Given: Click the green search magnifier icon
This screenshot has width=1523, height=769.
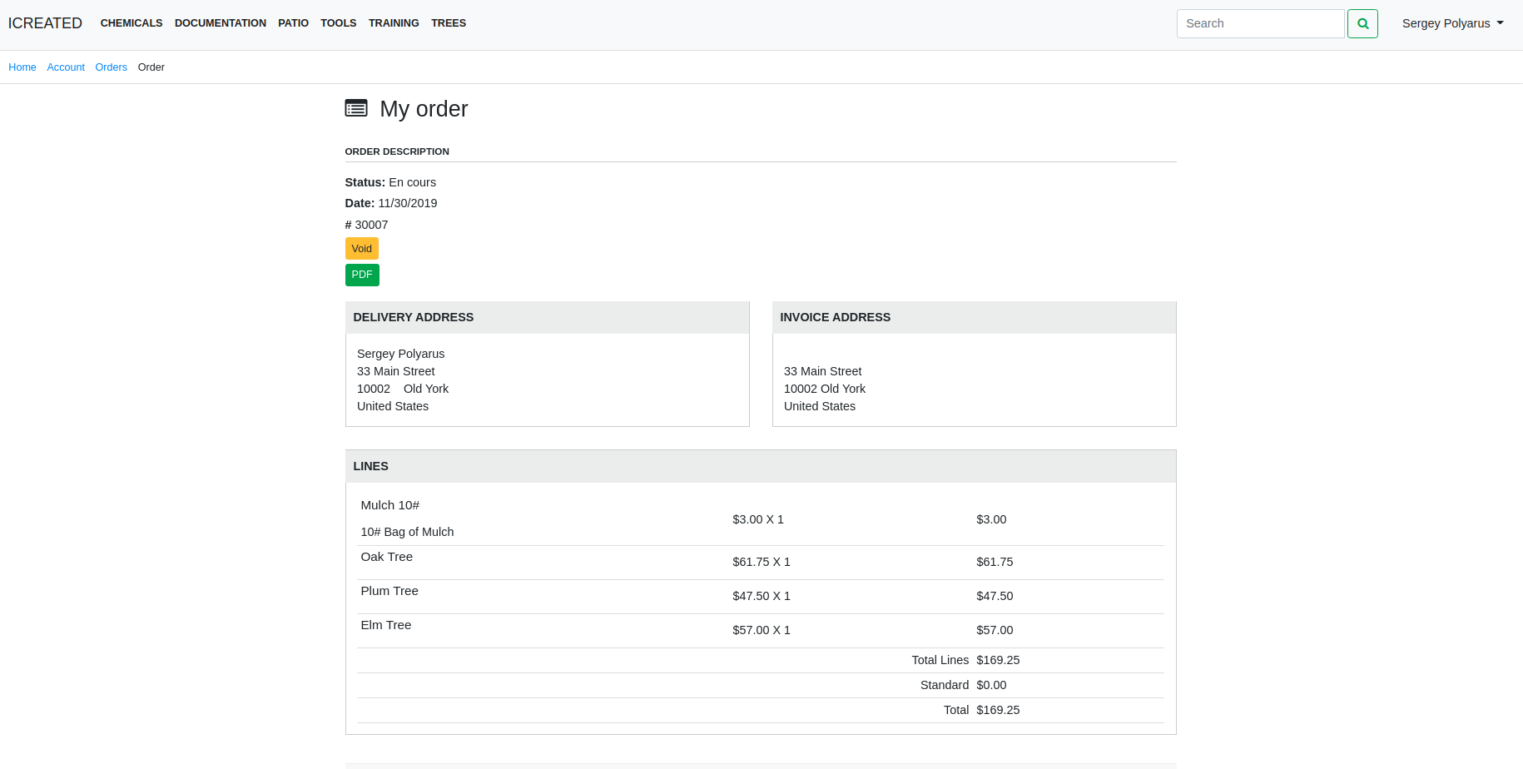Looking at the screenshot, I should pos(1362,23).
